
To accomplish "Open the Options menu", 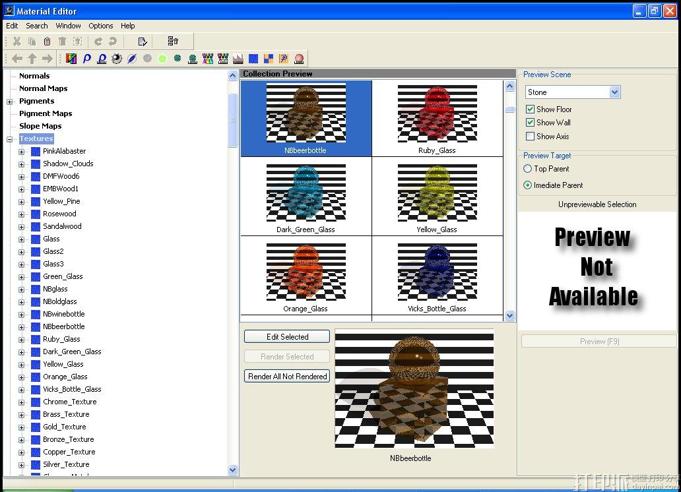I will pos(101,26).
